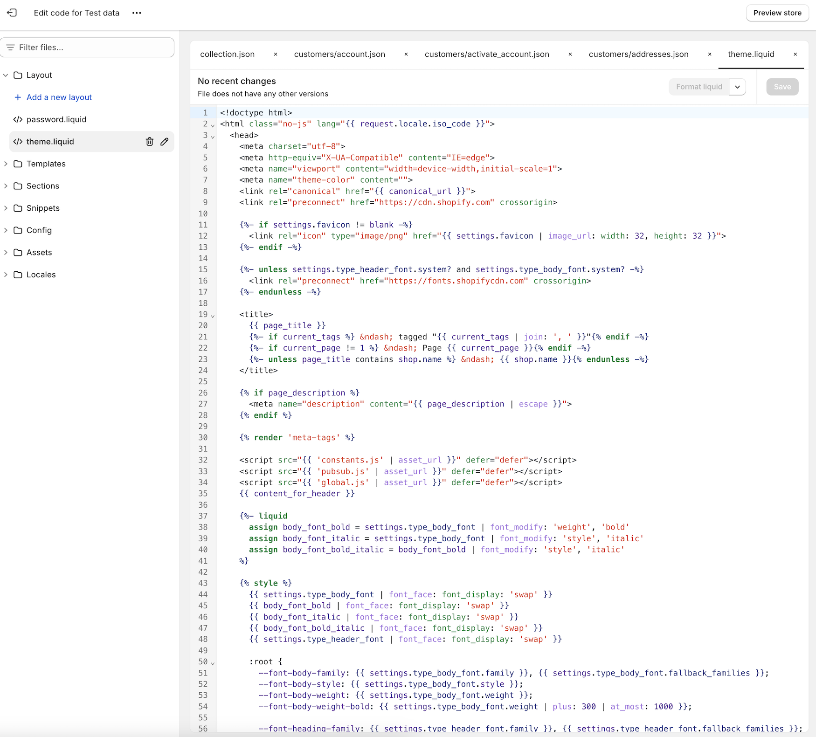The height and width of the screenshot is (737, 816).
Task: Close the theme.liquid editor tab
Action: point(795,55)
